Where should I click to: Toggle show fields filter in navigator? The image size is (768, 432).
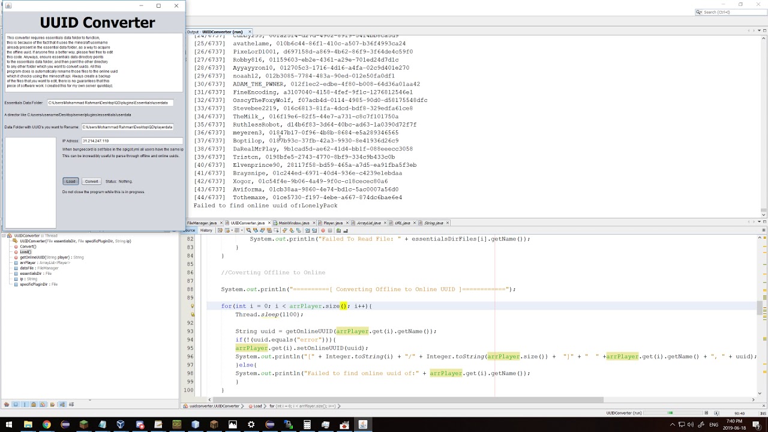(16, 404)
